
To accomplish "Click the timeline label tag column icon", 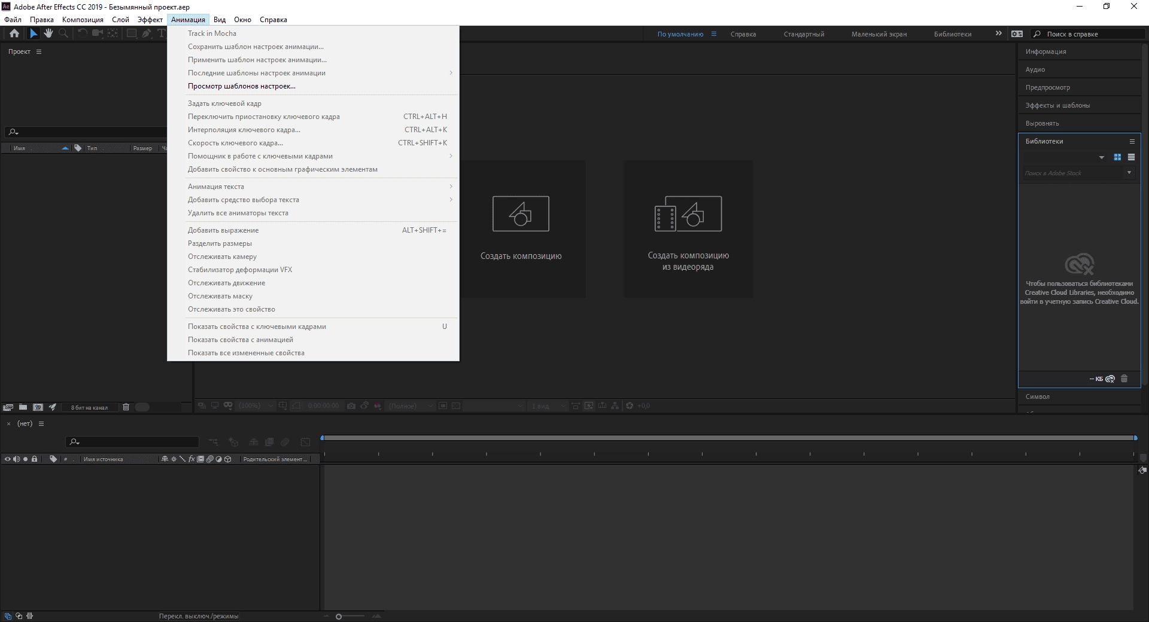I will tap(53, 459).
